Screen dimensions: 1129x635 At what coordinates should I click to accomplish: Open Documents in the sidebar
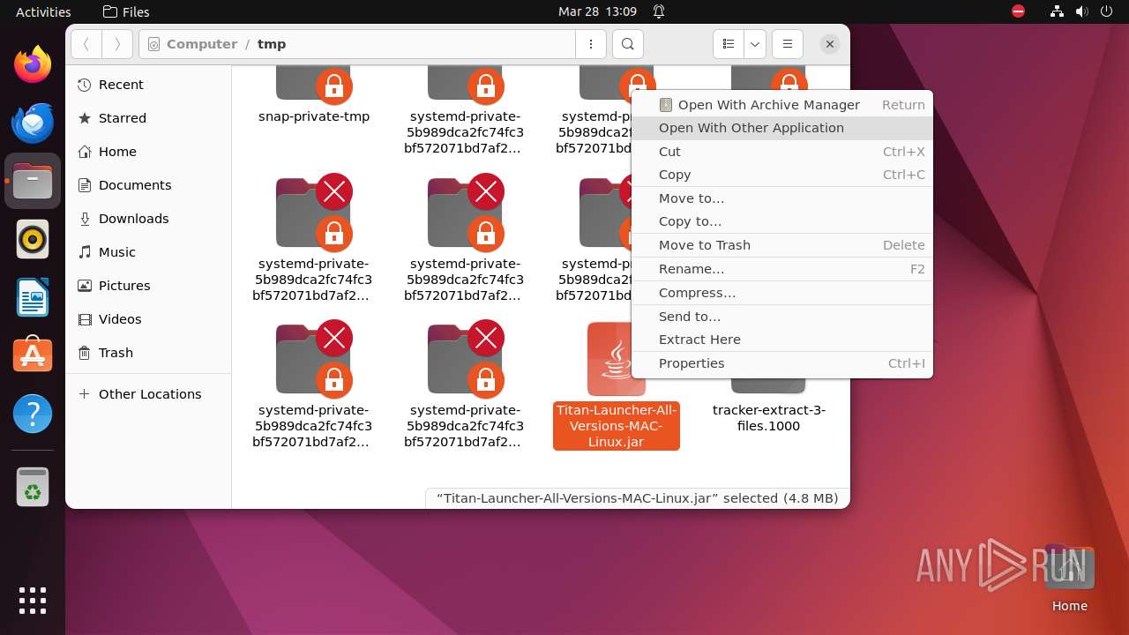click(x=148, y=185)
